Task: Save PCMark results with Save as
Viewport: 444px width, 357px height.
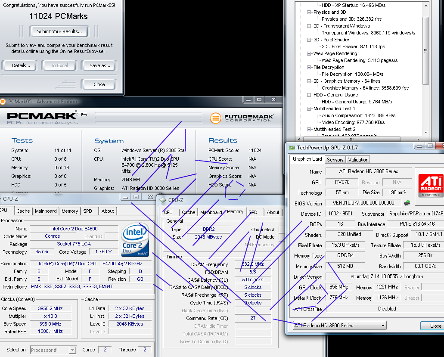Action: point(99,65)
